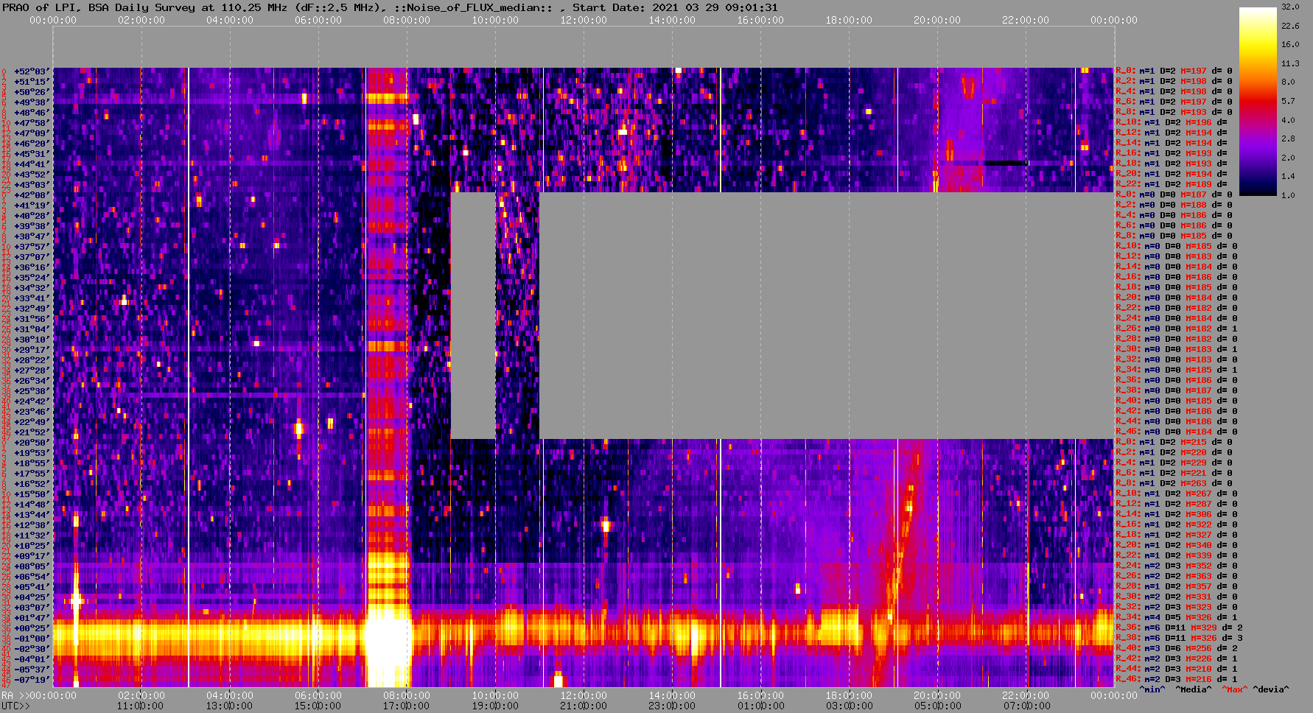Image resolution: width=1313 pixels, height=713 pixels.
Task: Click the '+52°03'' declination label
Action: click(x=32, y=71)
